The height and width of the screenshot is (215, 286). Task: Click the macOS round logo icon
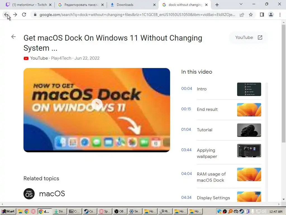[29, 194]
